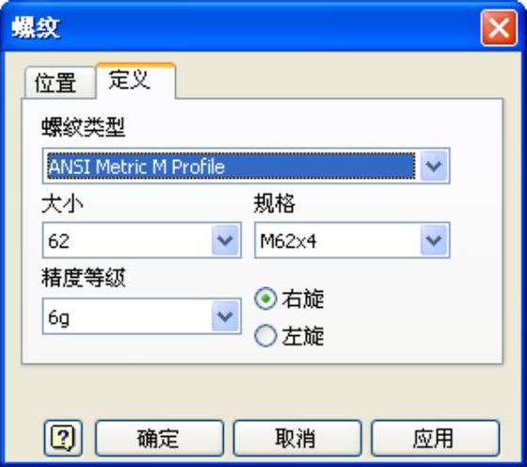Close the 螺纹 dialog with the X
Screen dimensions: 527x467
[x=499, y=28]
